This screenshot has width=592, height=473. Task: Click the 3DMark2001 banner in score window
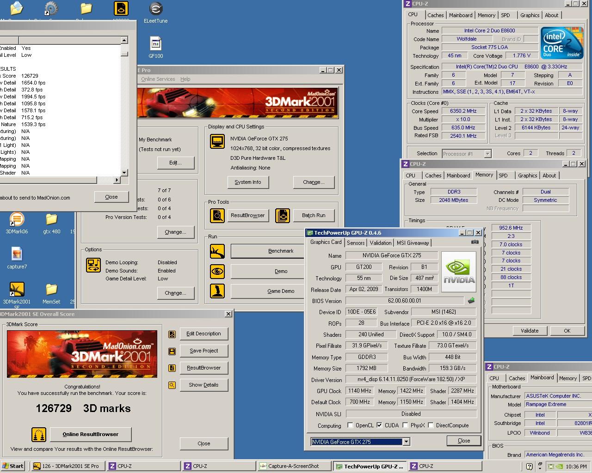click(x=82, y=354)
